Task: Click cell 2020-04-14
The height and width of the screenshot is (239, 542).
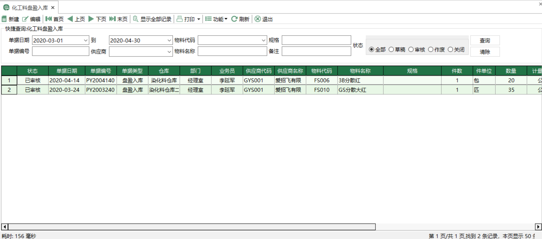Action: click(x=67, y=80)
